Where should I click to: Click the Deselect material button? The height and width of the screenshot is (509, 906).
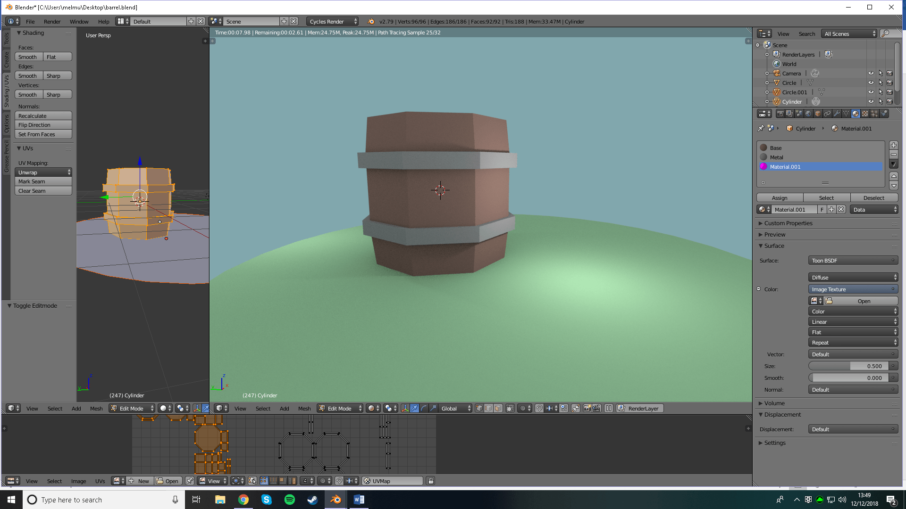874,198
